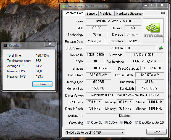Close the Results window with X

coord(50,44)
